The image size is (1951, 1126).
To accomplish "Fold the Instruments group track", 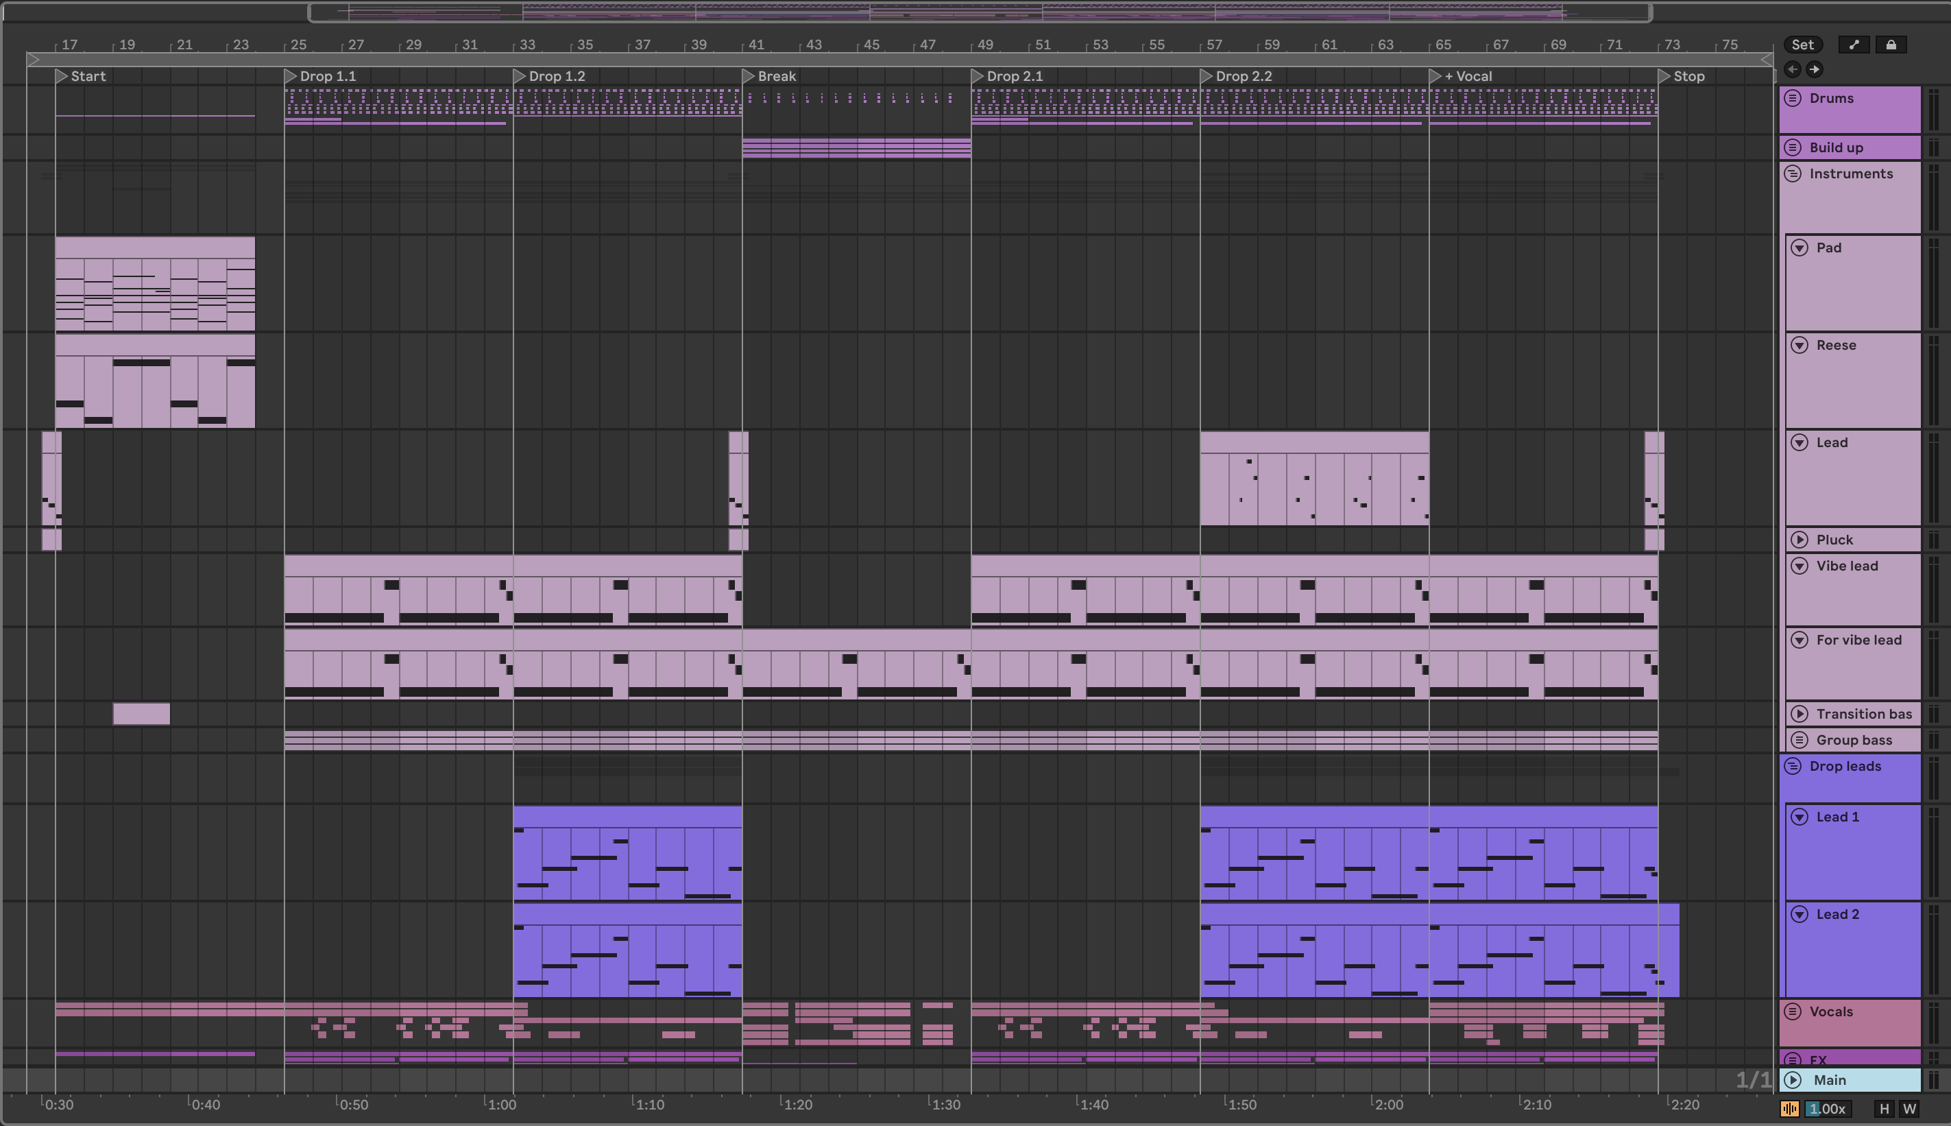I will pos(1793,173).
